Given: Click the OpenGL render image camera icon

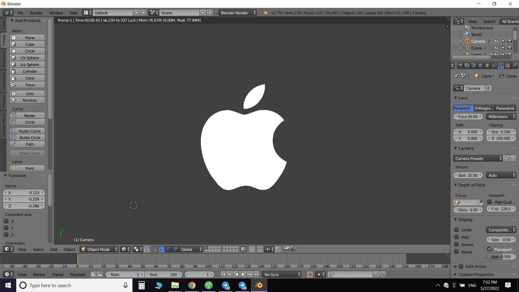Looking at the screenshot, I should point(286,249).
